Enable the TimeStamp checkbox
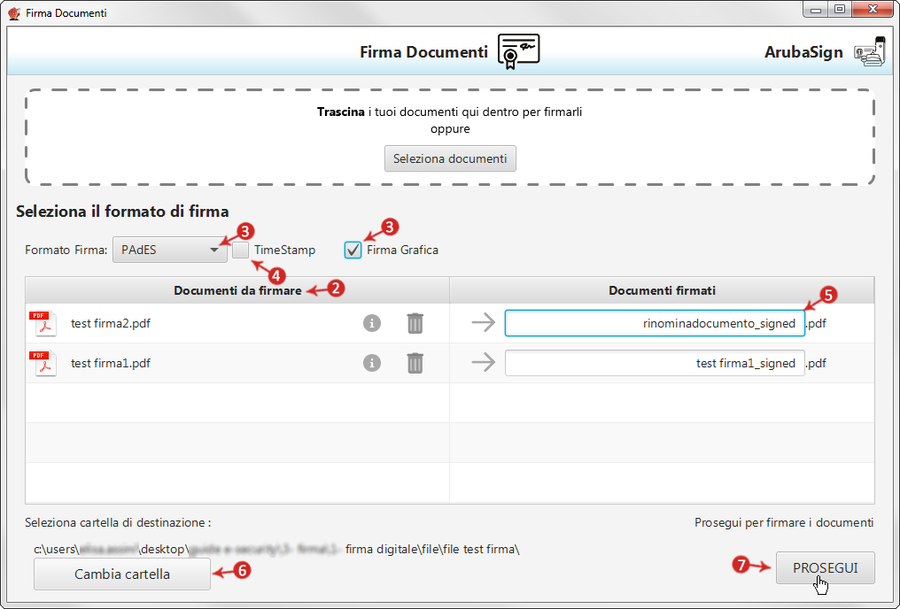Viewport: 900px width, 609px height. 241,251
